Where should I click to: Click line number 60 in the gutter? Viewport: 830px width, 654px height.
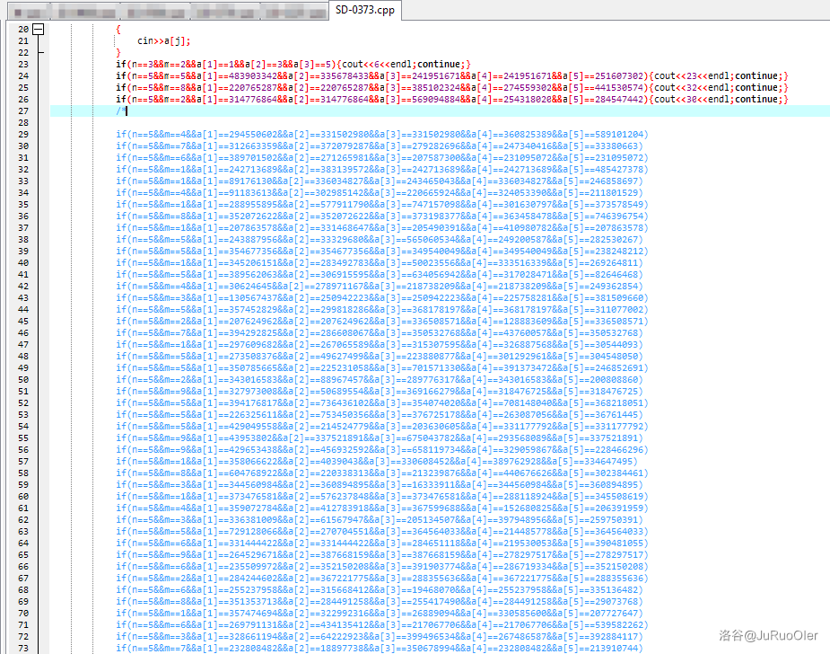(23, 496)
